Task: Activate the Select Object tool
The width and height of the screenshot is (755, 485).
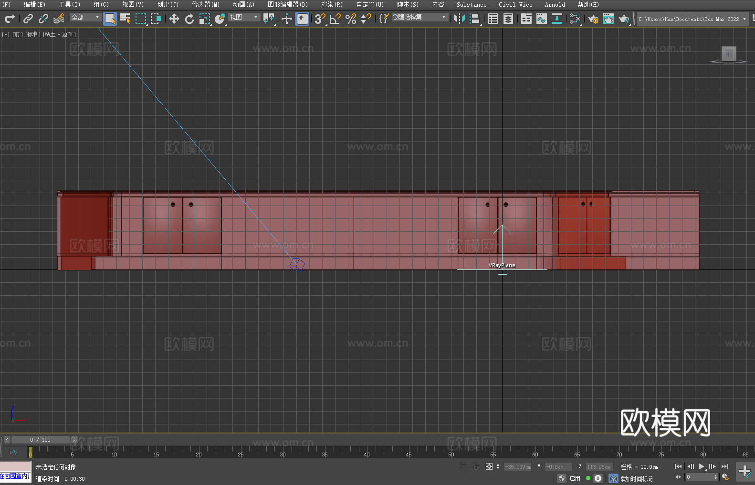Action: [110, 19]
